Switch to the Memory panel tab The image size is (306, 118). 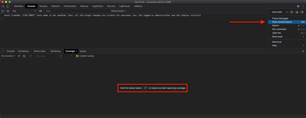tap(84, 6)
